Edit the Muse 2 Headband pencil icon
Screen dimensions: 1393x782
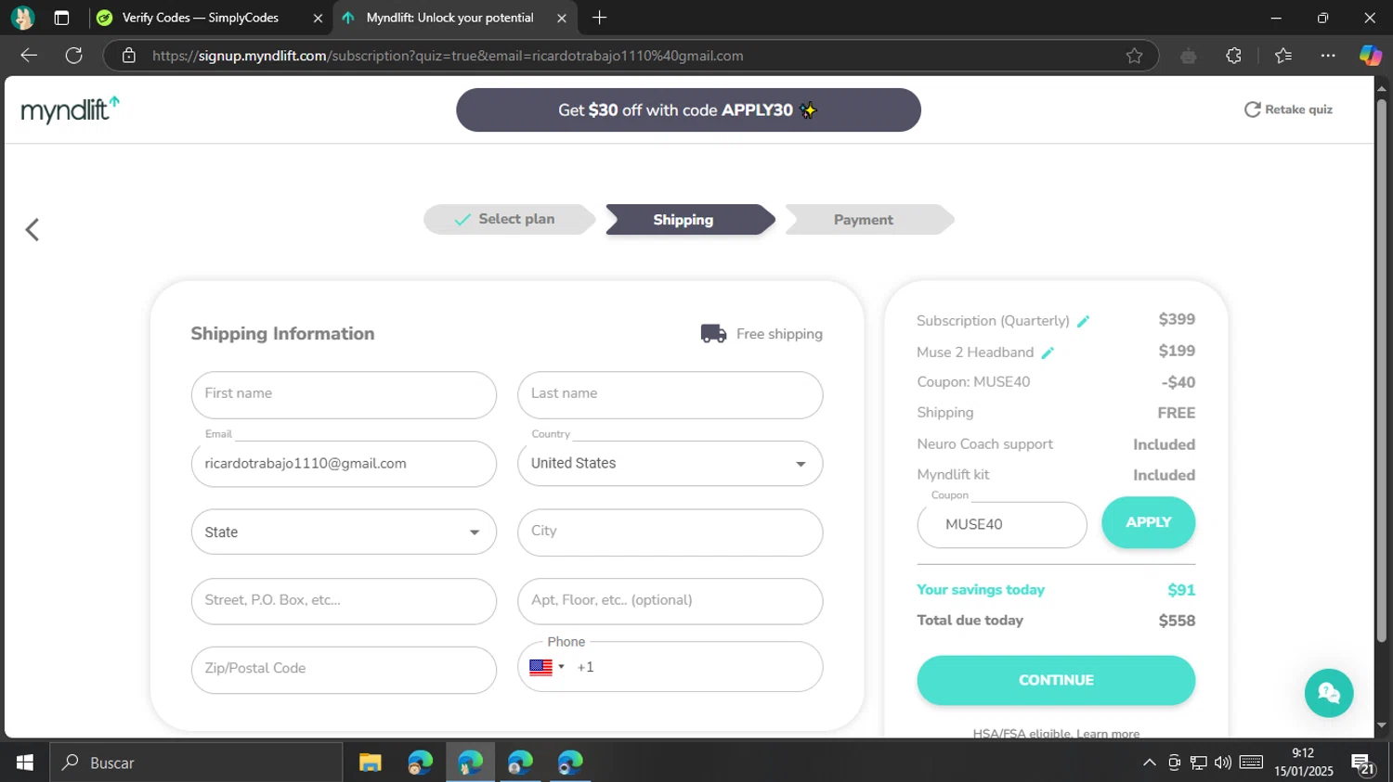[x=1048, y=353]
